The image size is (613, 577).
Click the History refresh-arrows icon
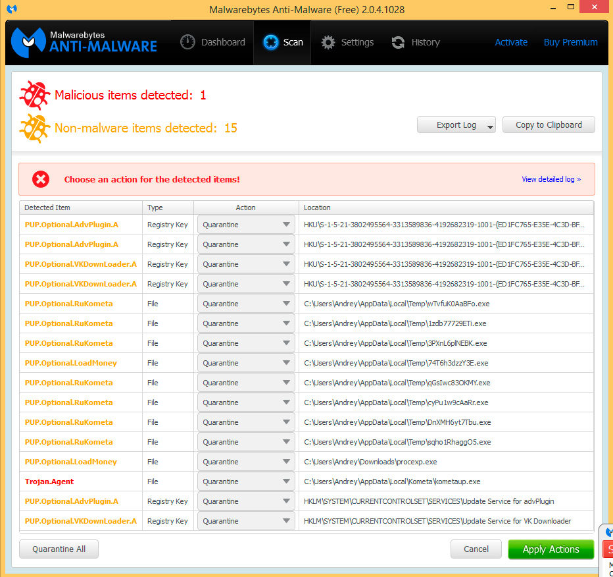coord(398,42)
